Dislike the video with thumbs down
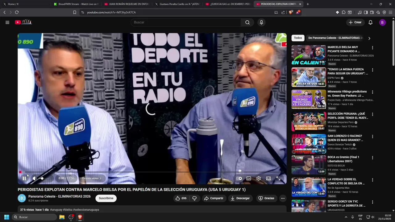Image resolution: width=395 pixels, height=222 pixels. click(x=194, y=198)
